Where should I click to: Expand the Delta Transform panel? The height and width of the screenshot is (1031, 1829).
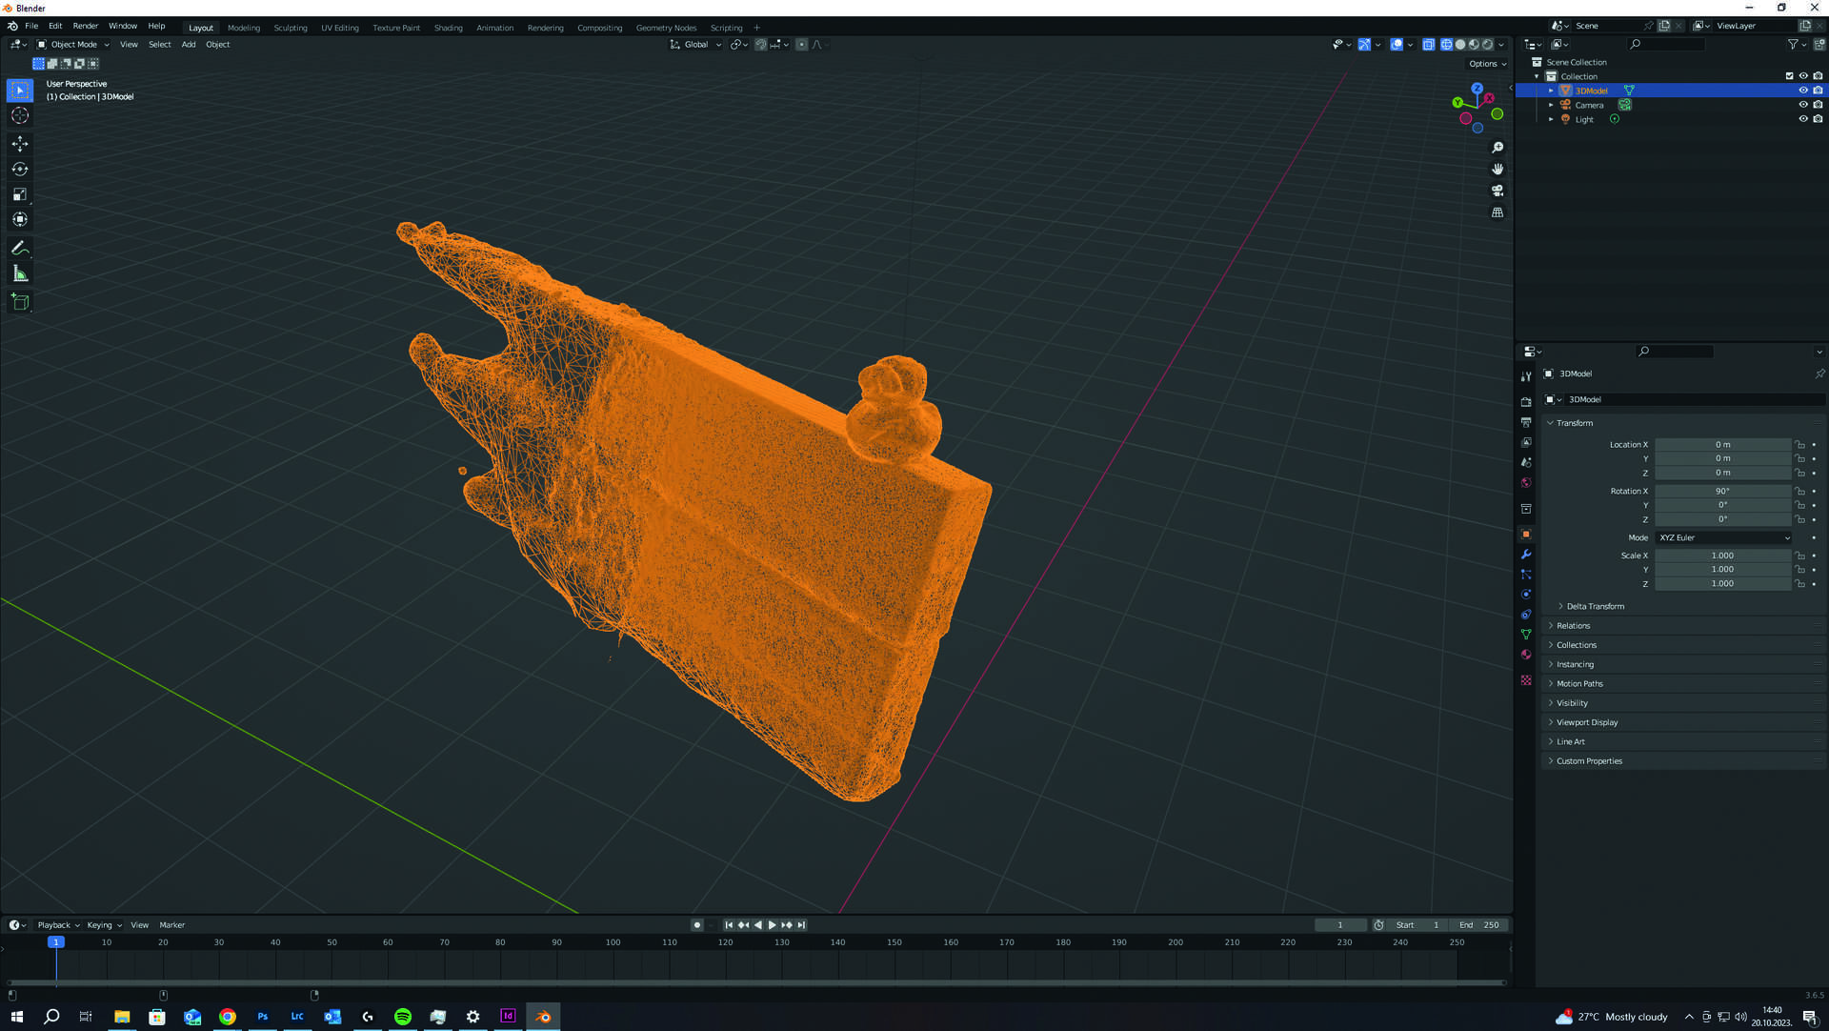coord(1595,606)
